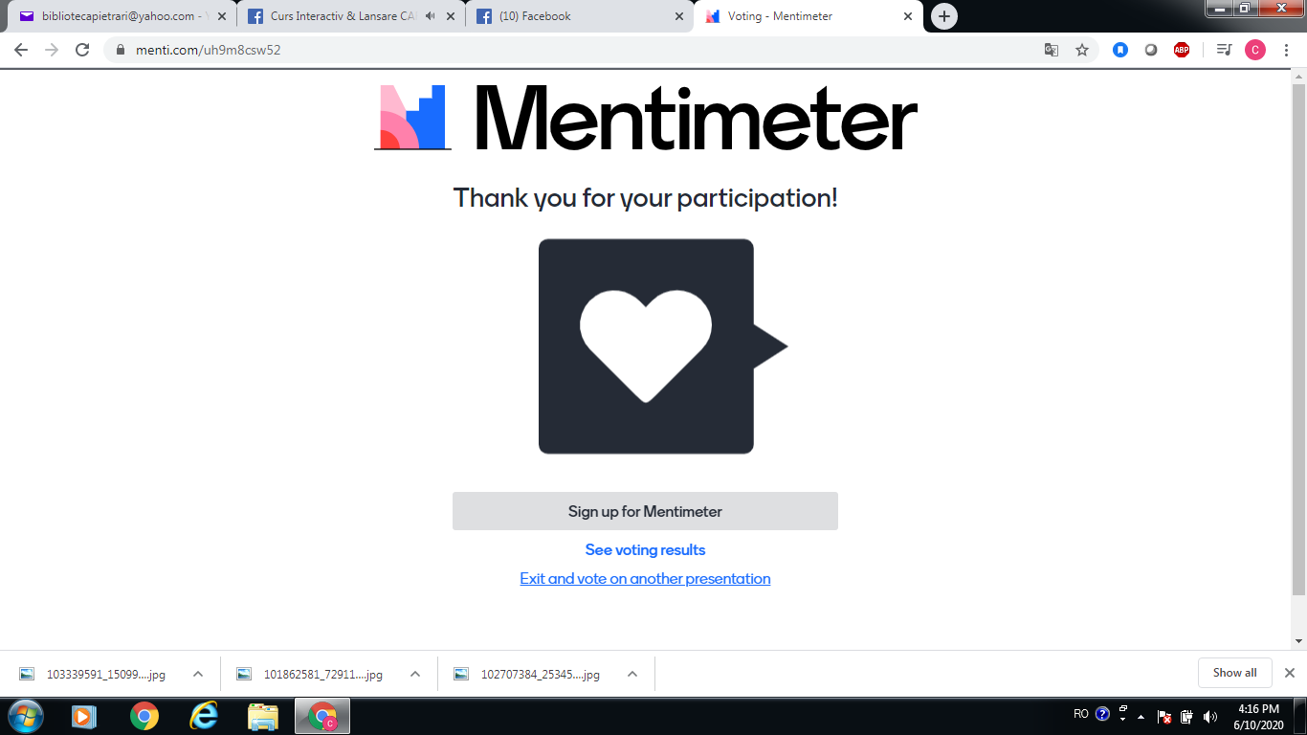Close the Yahoo mail tab
Image resolution: width=1307 pixels, height=735 pixels.
222,16
